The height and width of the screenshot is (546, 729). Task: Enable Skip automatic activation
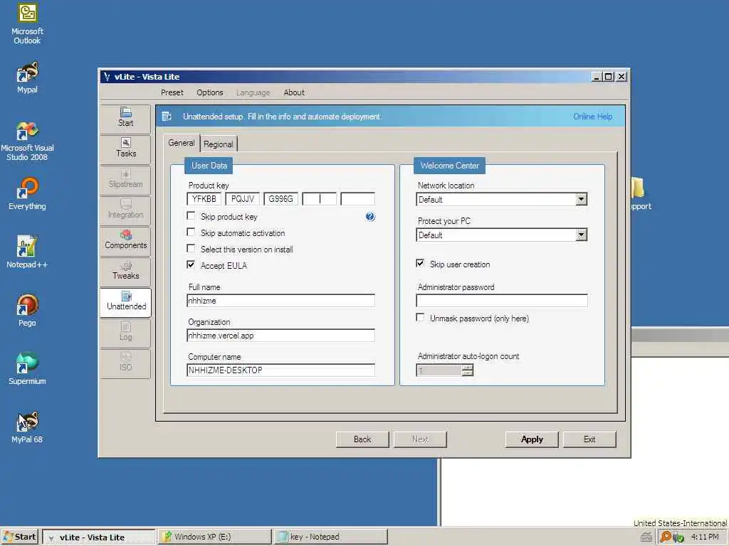[x=191, y=232]
